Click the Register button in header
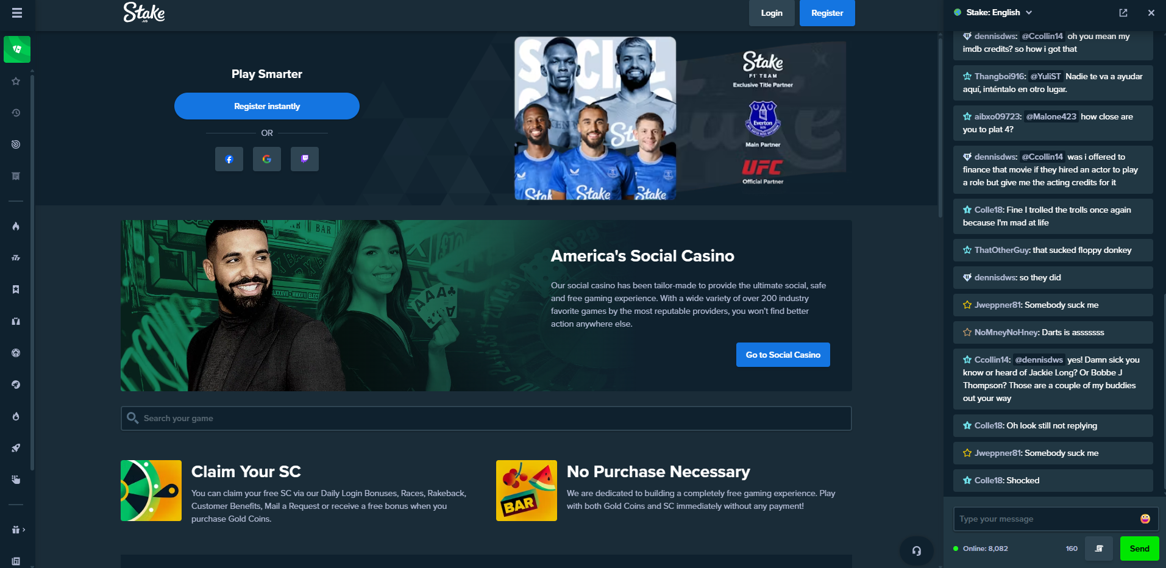 (827, 13)
